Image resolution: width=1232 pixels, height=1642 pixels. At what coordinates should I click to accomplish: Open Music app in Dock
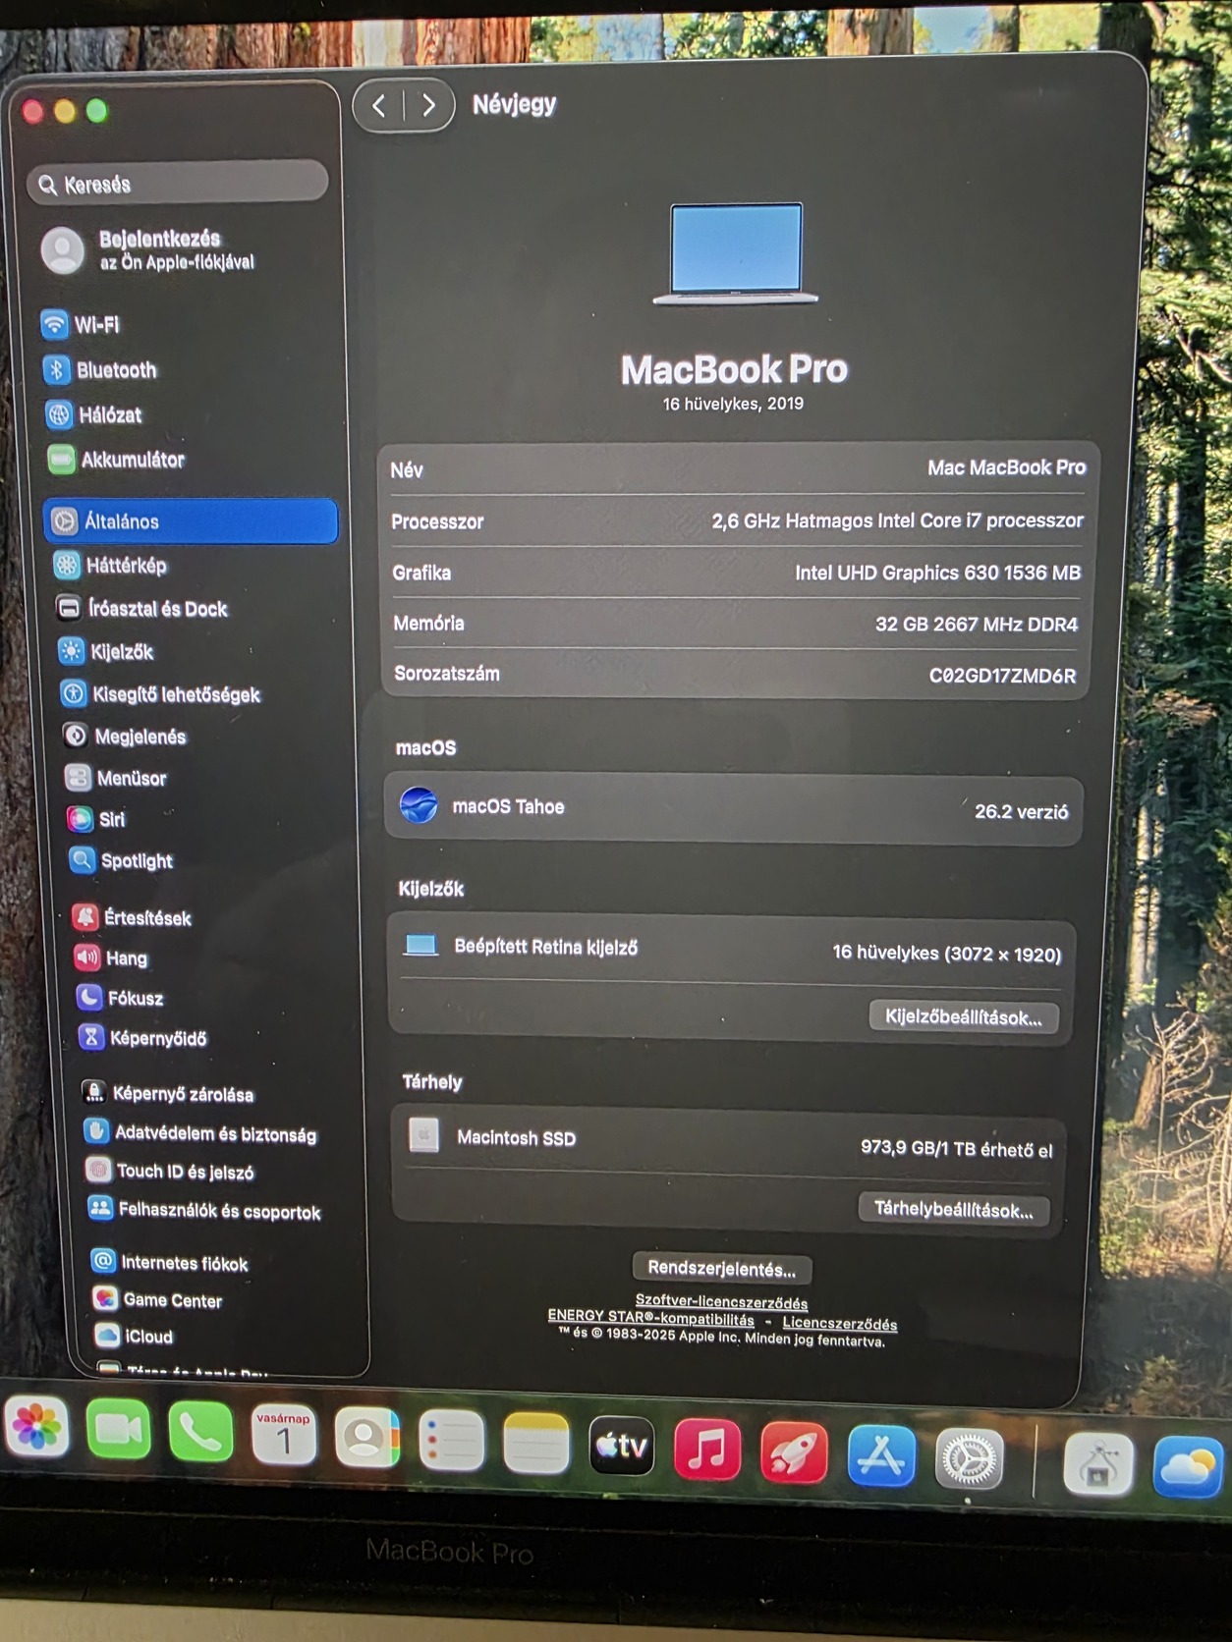(x=707, y=1450)
